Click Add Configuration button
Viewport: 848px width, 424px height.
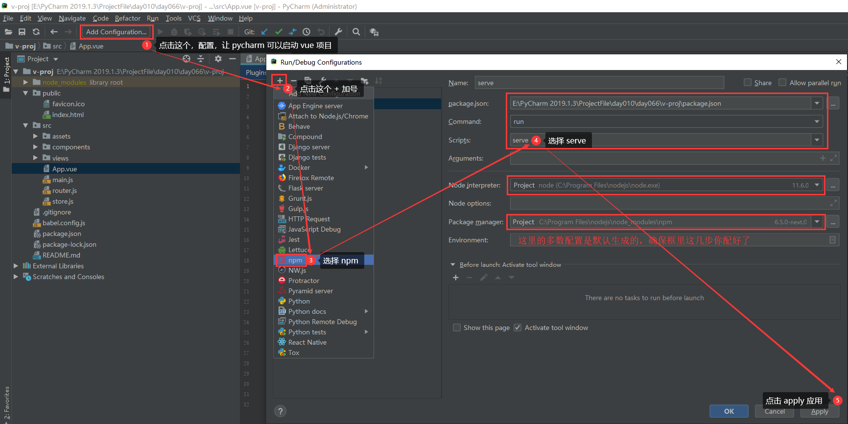116,32
